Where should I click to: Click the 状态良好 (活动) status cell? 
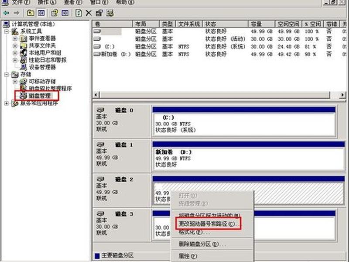click(x=225, y=39)
